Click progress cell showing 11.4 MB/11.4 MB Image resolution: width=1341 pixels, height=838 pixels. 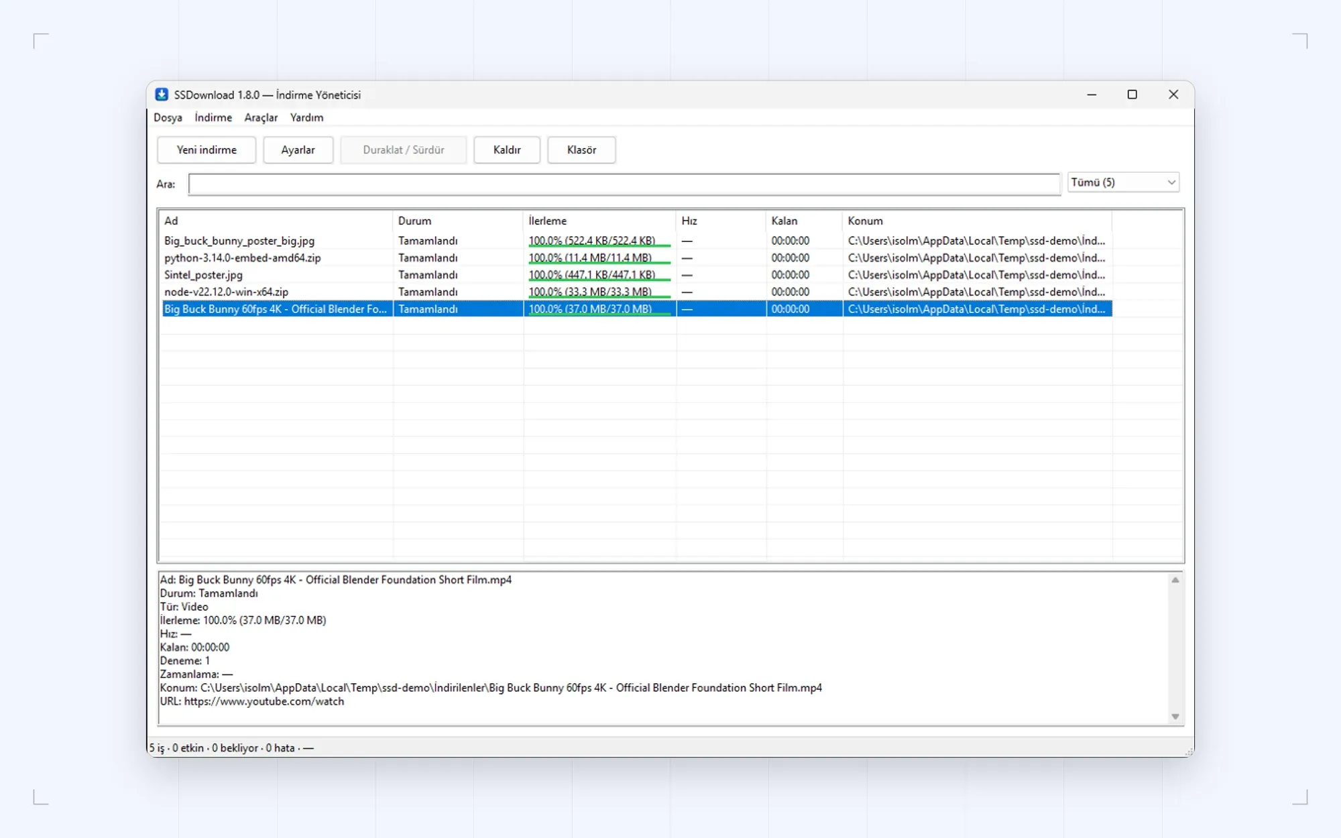(599, 258)
